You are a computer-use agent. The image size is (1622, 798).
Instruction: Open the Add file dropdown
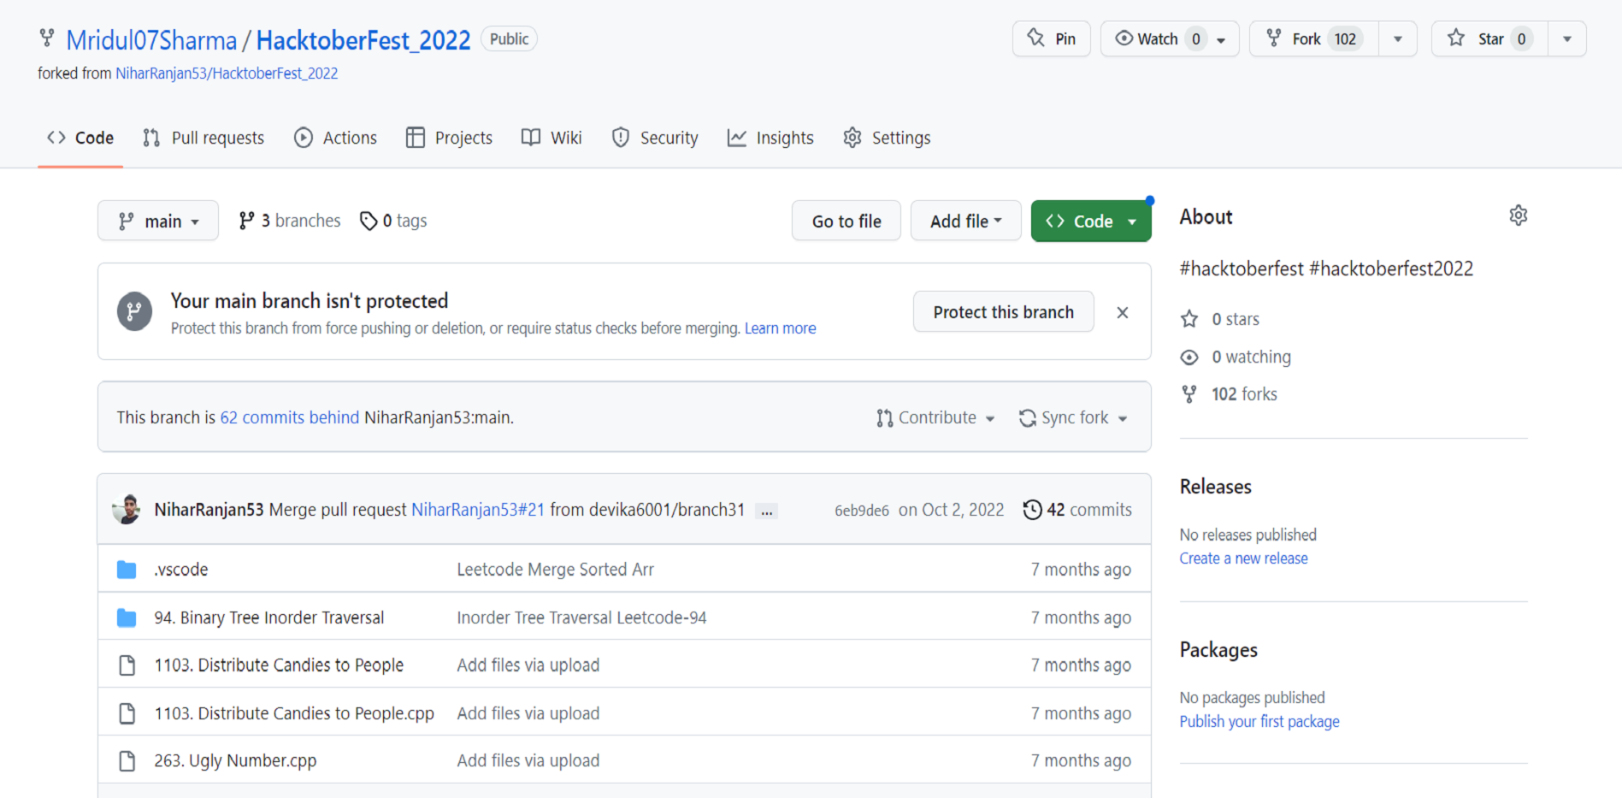click(x=966, y=221)
